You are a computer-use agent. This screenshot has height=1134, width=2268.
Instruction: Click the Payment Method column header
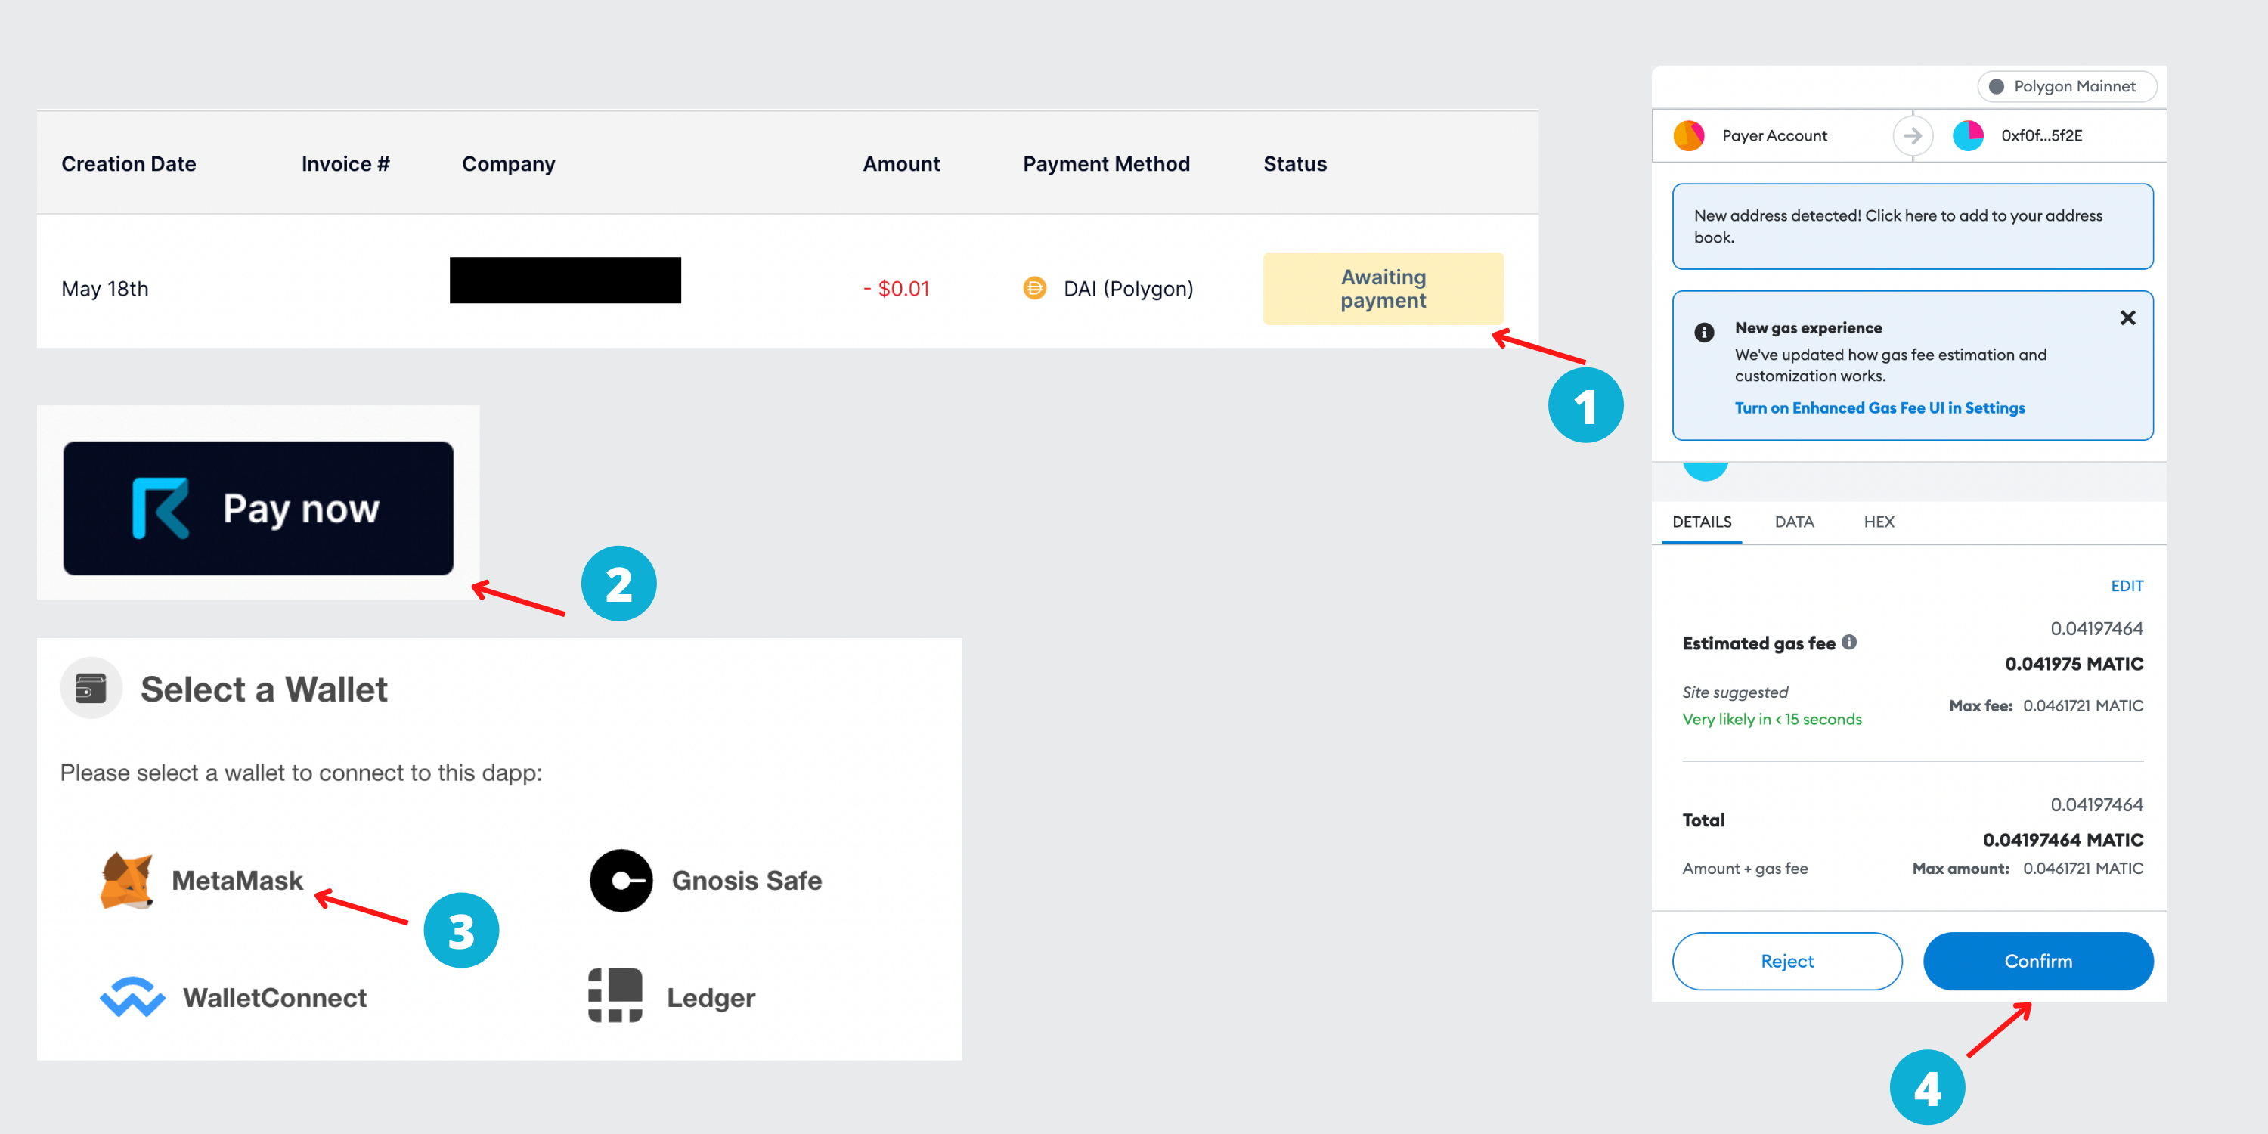[1106, 164]
